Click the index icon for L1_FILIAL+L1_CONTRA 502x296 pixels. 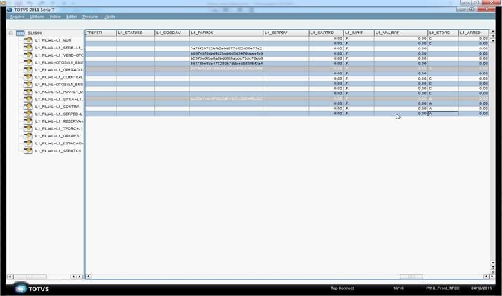coord(28,107)
